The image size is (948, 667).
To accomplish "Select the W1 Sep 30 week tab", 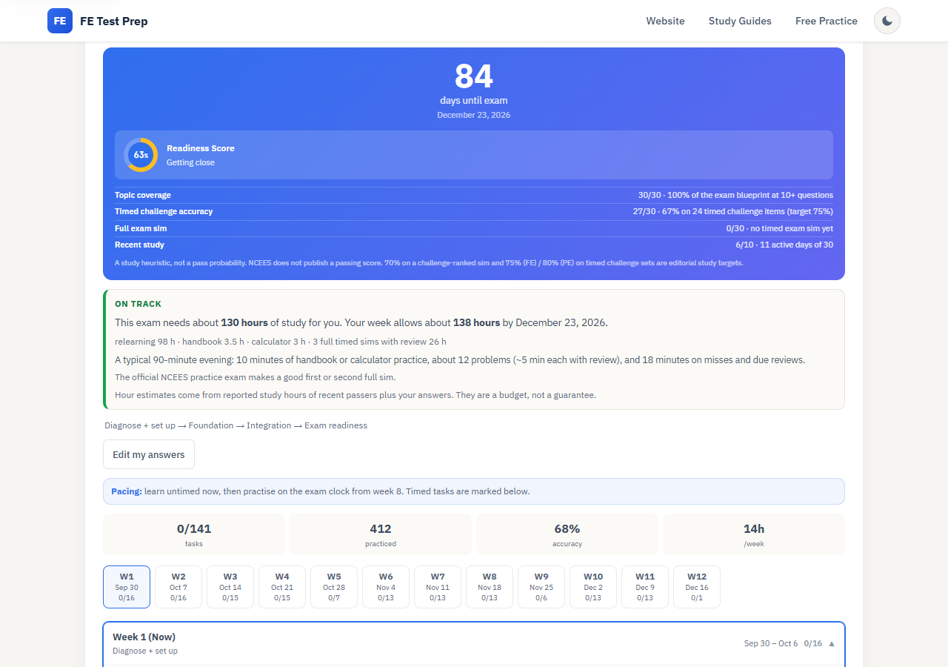I will [x=127, y=587].
